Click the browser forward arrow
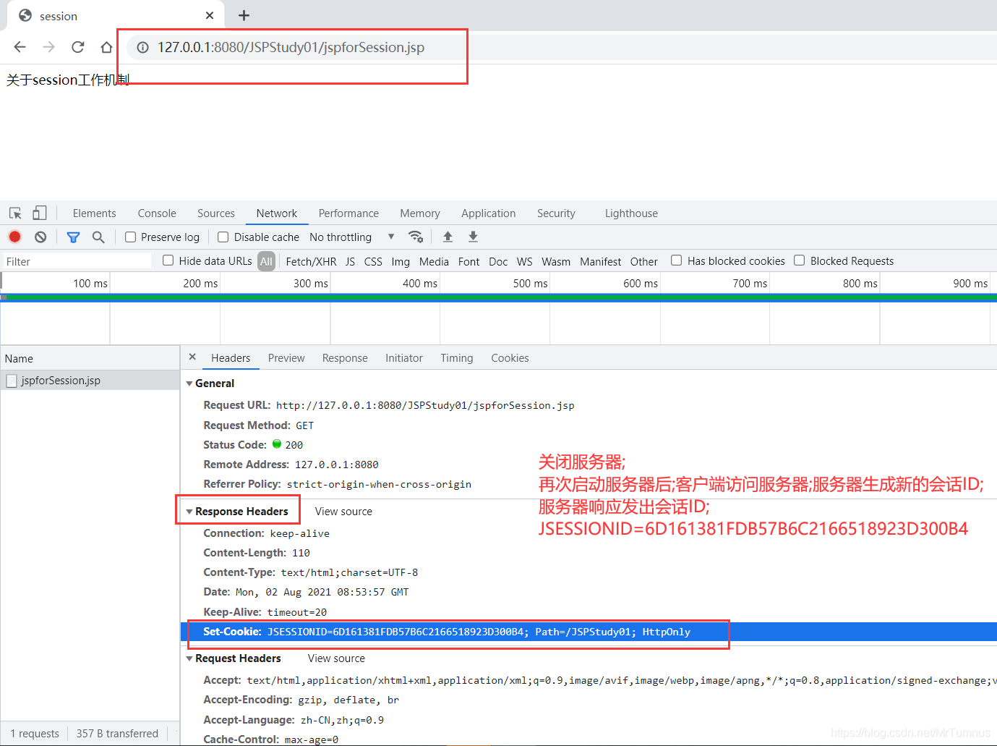 48,47
